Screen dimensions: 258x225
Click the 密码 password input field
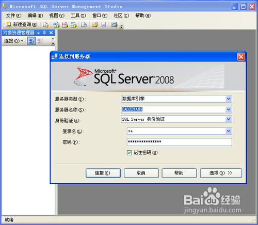click(180, 142)
